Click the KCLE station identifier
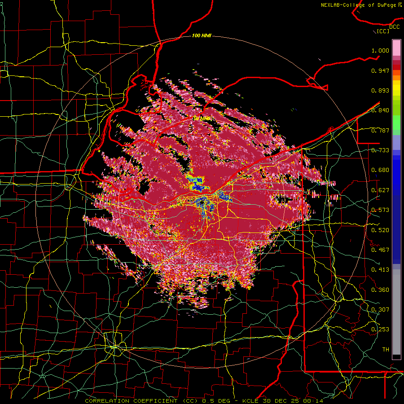The height and width of the screenshot is (404, 404). click(x=251, y=401)
